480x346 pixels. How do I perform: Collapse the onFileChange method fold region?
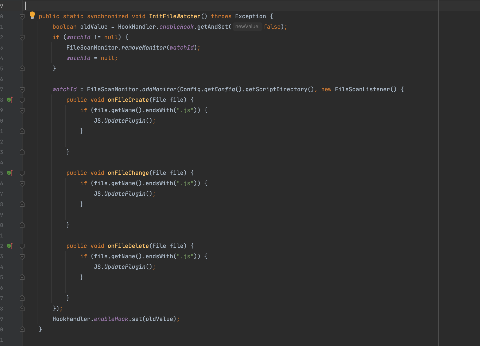[x=22, y=172]
